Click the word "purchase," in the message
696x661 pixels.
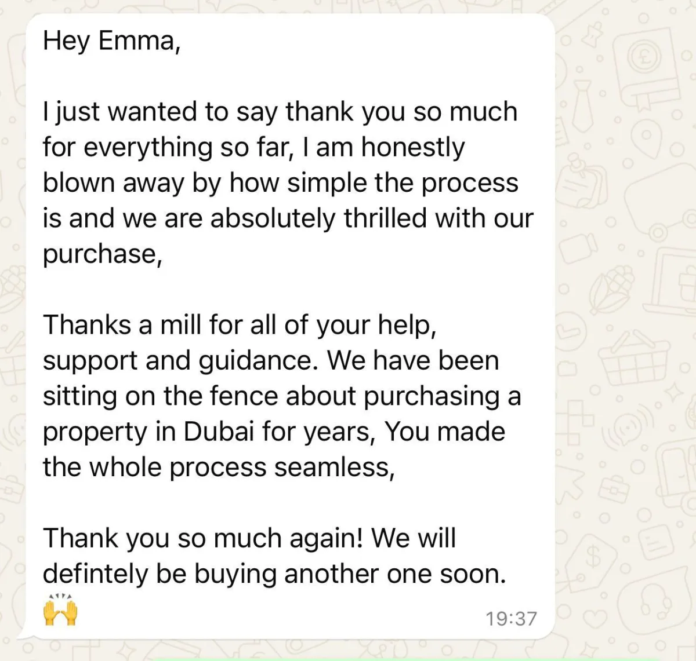102,254
